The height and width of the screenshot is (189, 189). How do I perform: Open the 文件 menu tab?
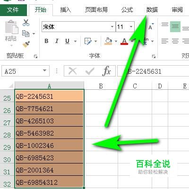pos(13,10)
